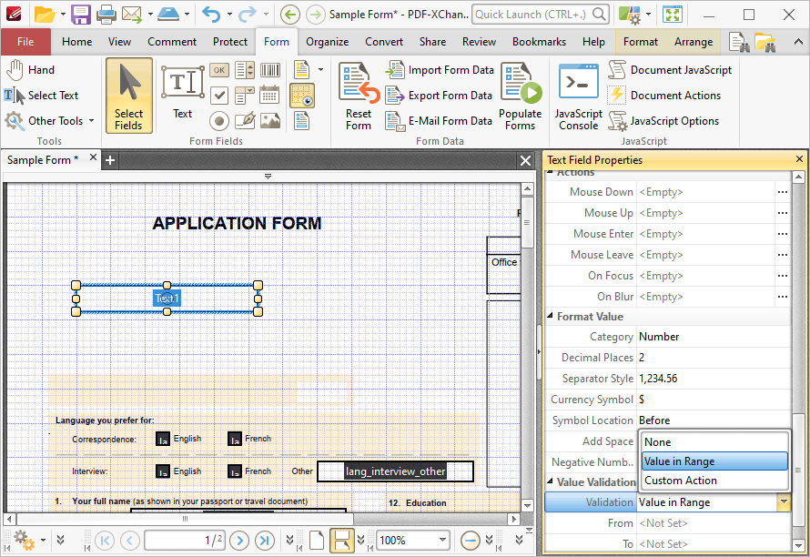Click the page number input field
Screen dimensions: 810x557
click(185, 541)
